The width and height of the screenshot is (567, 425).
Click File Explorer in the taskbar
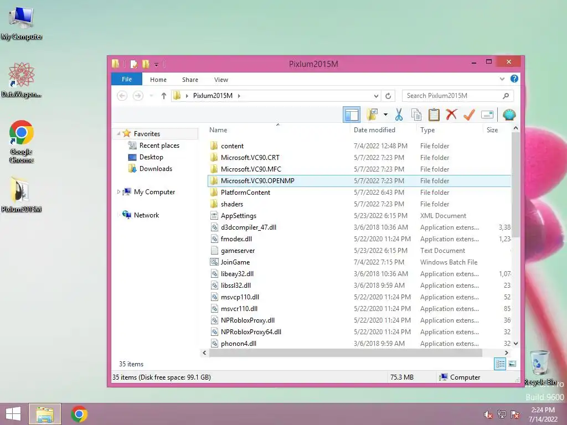(x=45, y=414)
